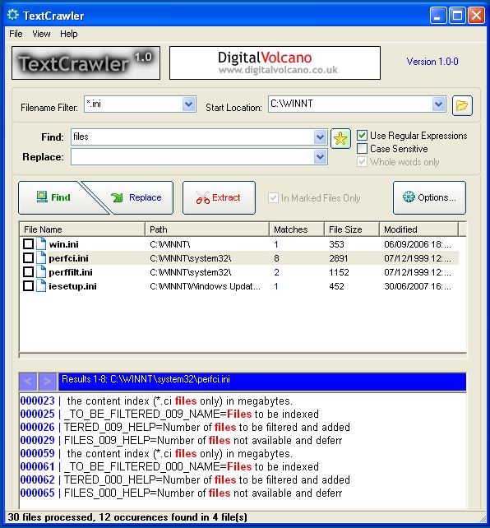Open the folder browse button for Start Location

462,106
